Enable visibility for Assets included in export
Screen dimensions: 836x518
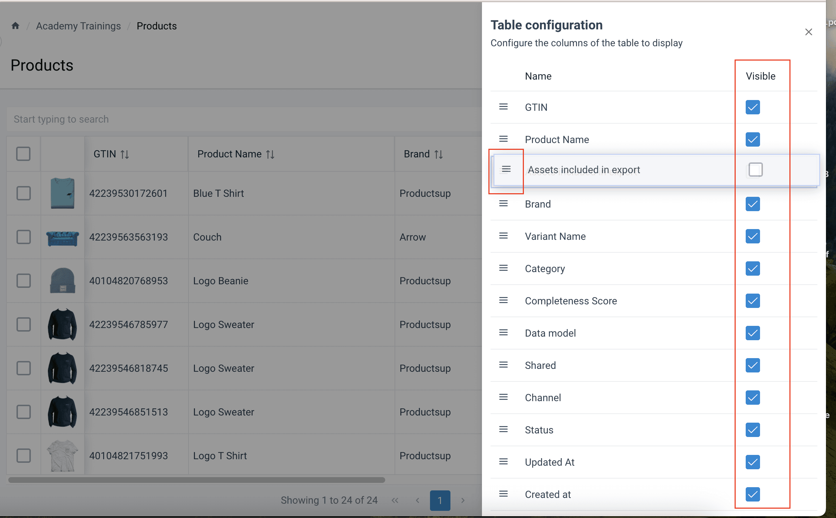755,170
